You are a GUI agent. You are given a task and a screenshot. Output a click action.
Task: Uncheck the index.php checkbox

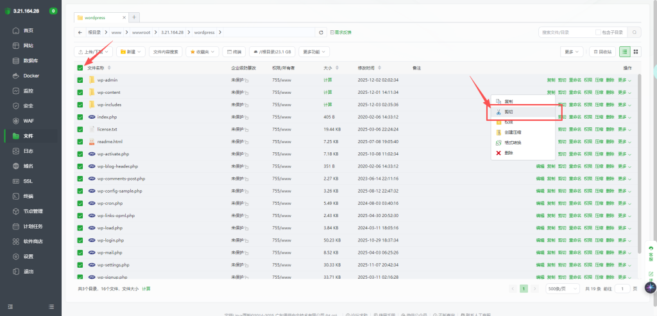[x=80, y=117]
